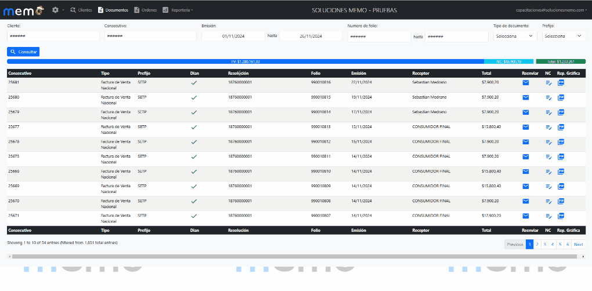The width and height of the screenshot is (592, 291).
Task: Open the settings gear menu
Action: 57,10
